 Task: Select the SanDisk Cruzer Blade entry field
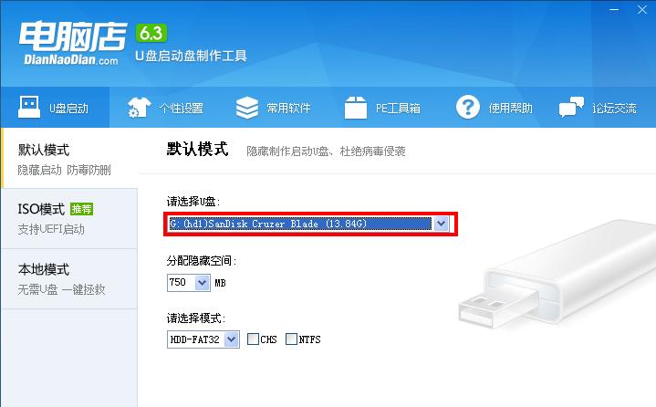tap(300, 224)
